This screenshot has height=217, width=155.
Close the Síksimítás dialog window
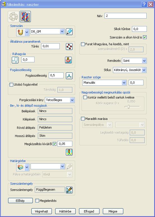pos(151,4)
